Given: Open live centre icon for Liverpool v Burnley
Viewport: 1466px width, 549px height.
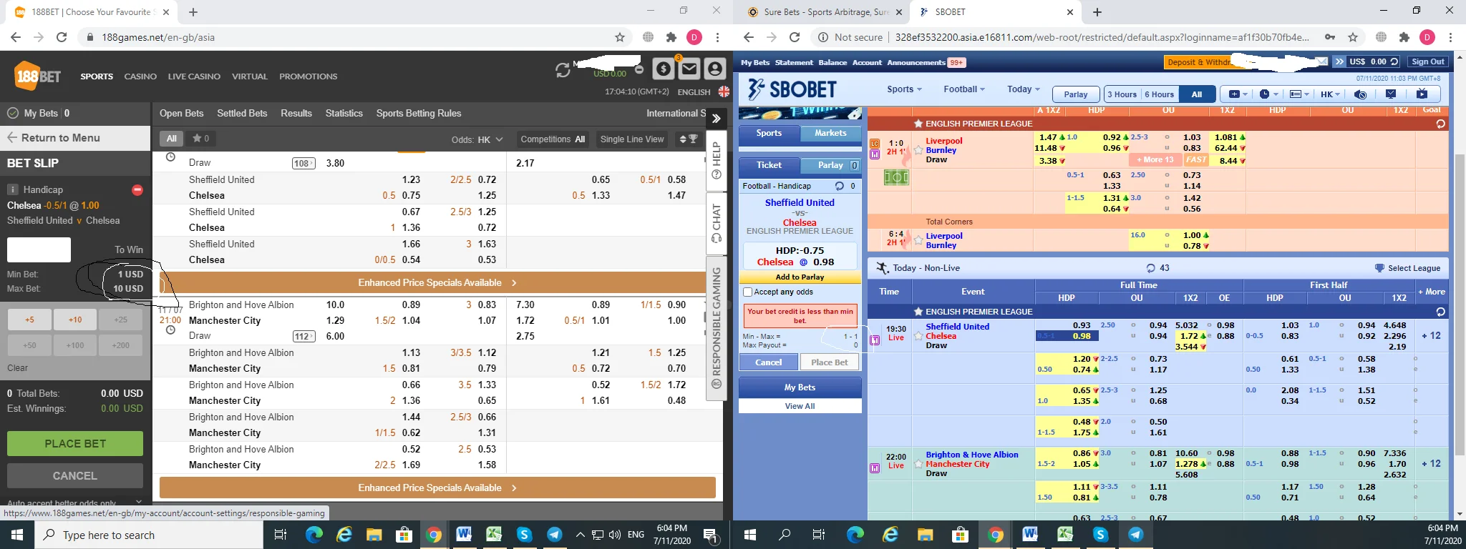Looking at the screenshot, I should [874, 143].
